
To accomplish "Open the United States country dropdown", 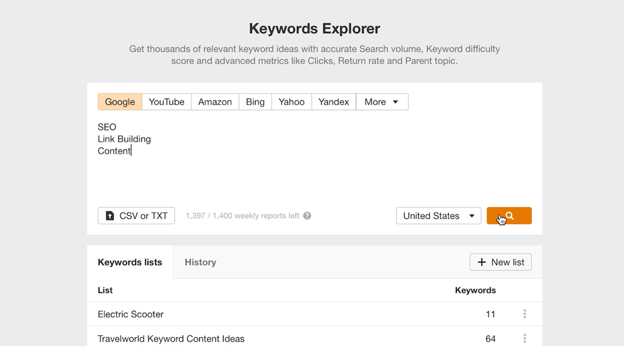I will [x=439, y=215].
